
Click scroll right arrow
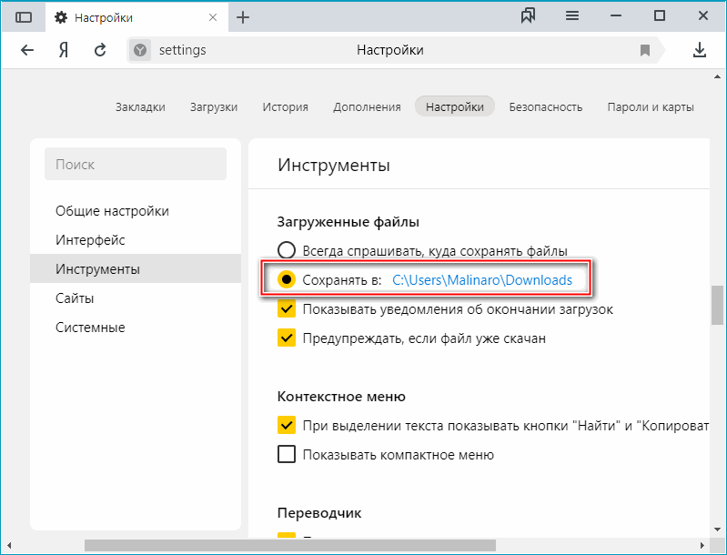coord(702,545)
